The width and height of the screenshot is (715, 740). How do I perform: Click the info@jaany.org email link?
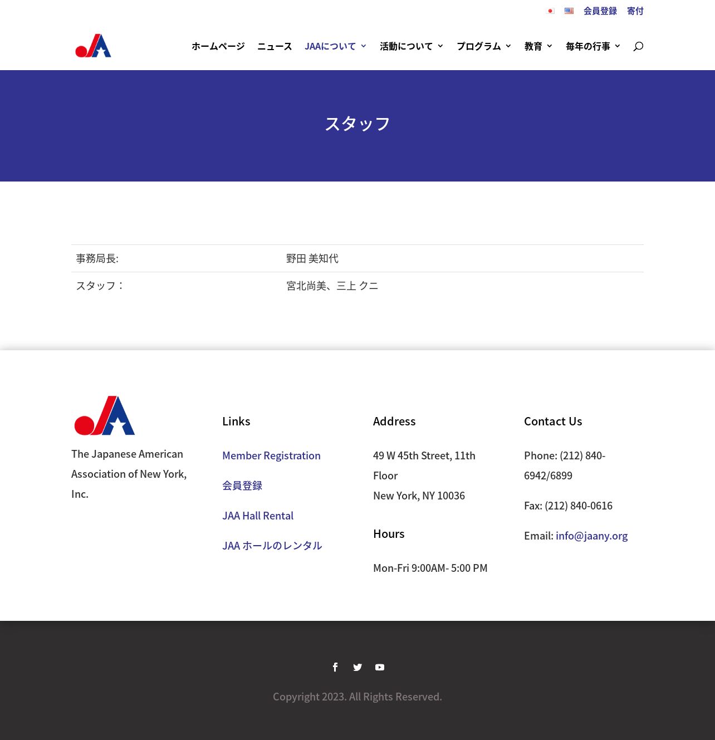pyautogui.click(x=591, y=536)
